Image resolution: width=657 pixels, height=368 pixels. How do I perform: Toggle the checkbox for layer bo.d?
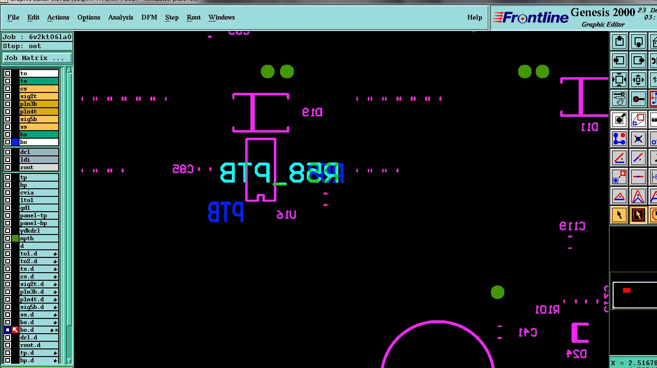click(x=8, y=330)
